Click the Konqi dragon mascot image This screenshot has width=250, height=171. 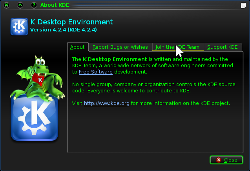click(x=37, y=78)
